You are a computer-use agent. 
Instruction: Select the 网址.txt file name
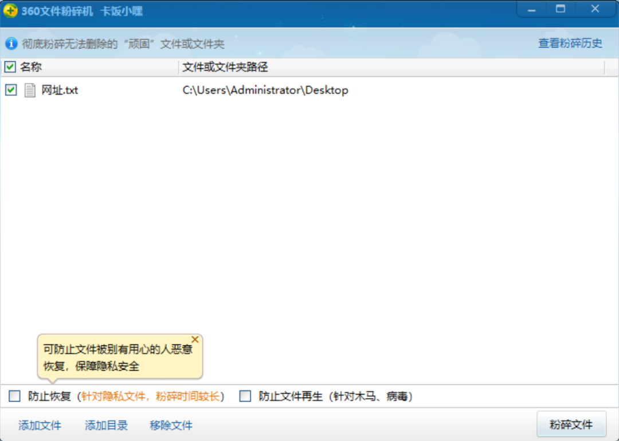60,90
